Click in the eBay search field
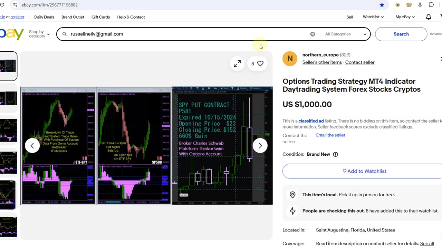This screenshot has height=248, width=442. [x=188, y=34]
